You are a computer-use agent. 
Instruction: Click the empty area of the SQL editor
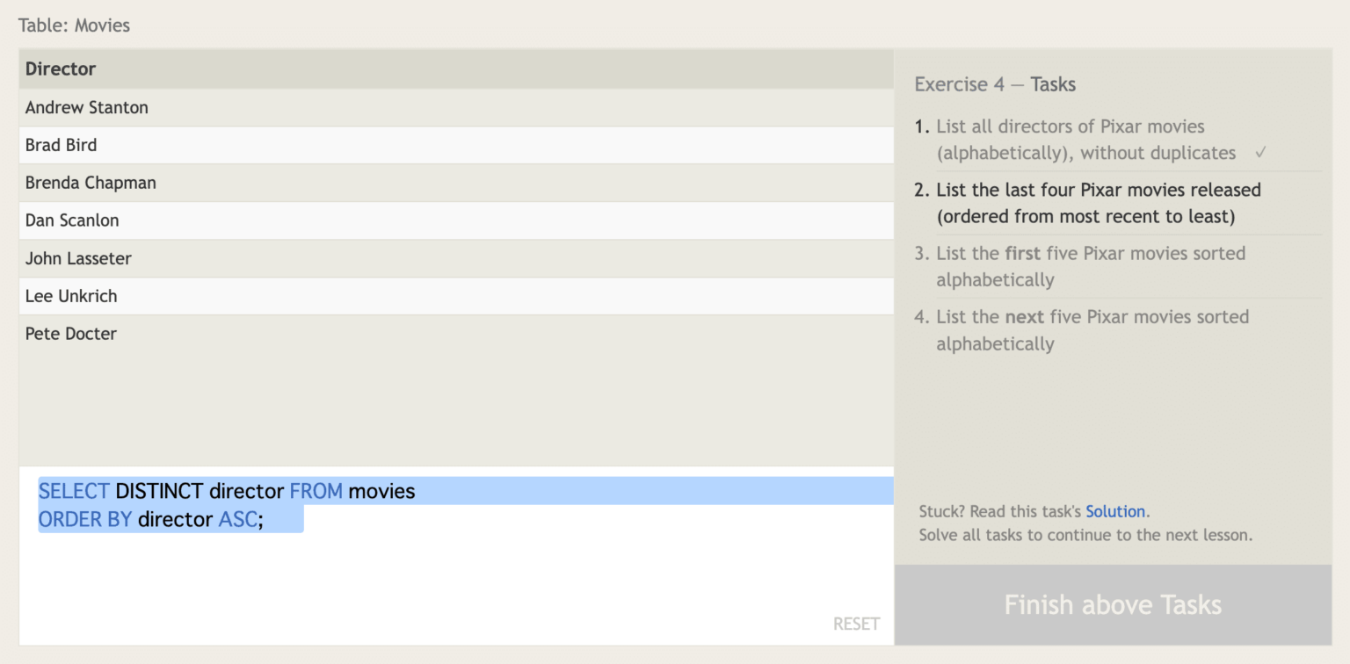[x=439, y=580]
